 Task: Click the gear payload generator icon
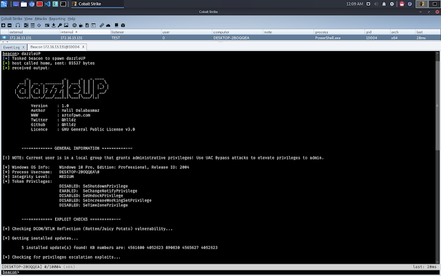74,26
